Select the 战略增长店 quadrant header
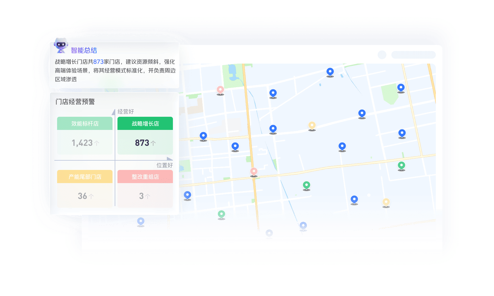Image resolution: width=494 pixels, height=296 pixels. click(x=145, y=123)
